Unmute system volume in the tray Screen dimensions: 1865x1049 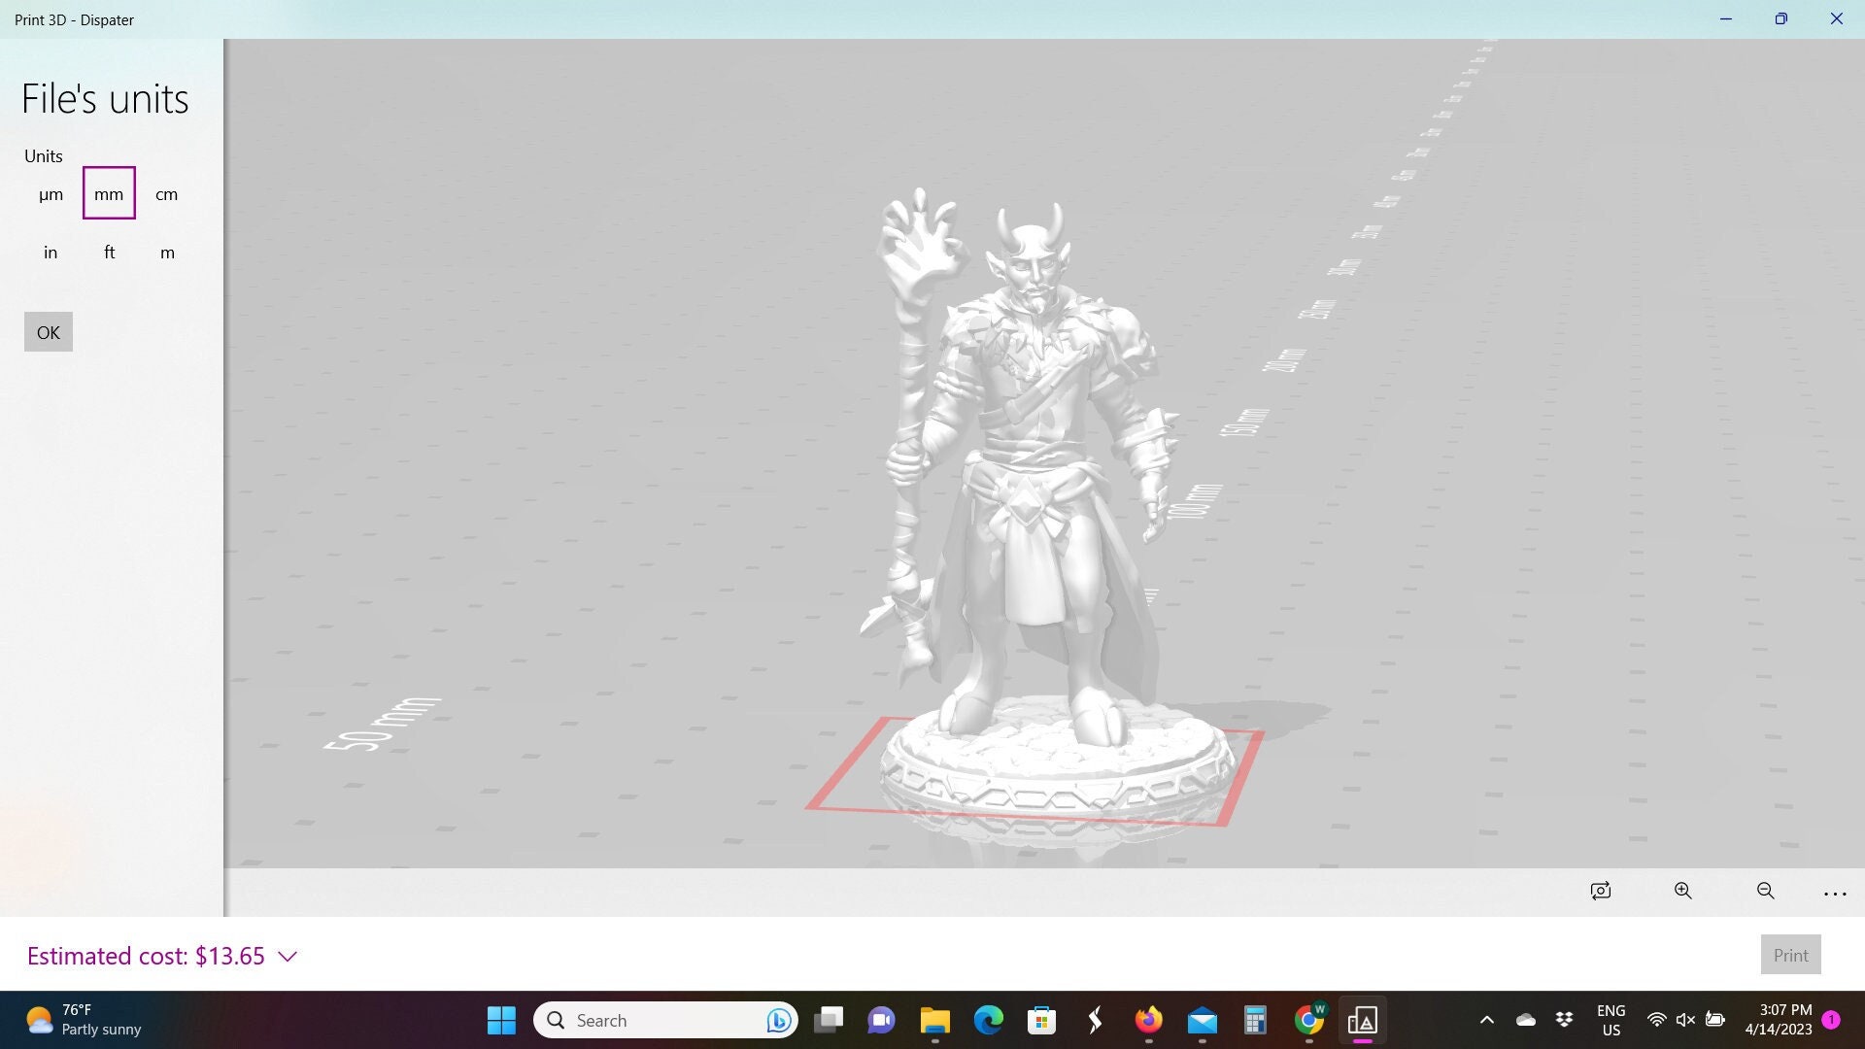tap(1684, 1019)
